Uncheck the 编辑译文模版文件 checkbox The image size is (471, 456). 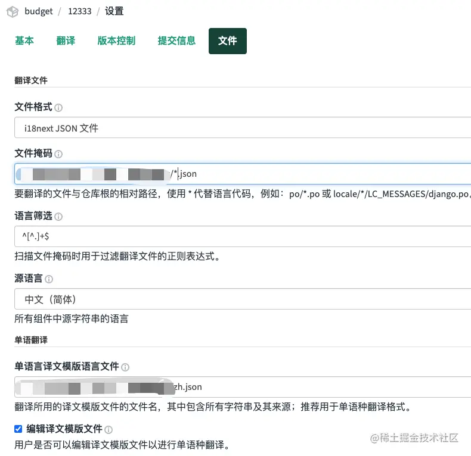pos(18,429)
